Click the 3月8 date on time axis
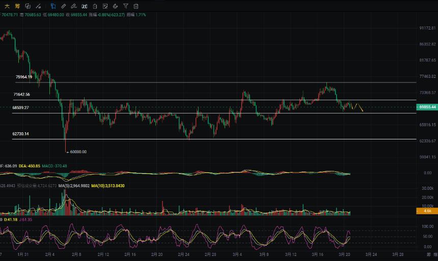 coord(264,254)
